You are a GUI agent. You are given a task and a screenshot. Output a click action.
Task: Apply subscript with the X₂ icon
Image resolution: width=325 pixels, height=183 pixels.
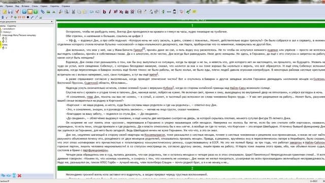click(x=121, y=12)
